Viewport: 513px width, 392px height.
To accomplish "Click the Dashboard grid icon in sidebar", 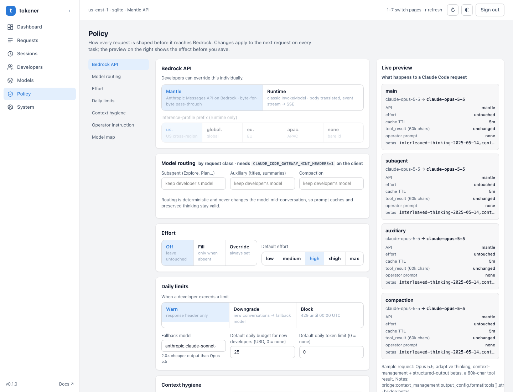I will tap(10, 27).
